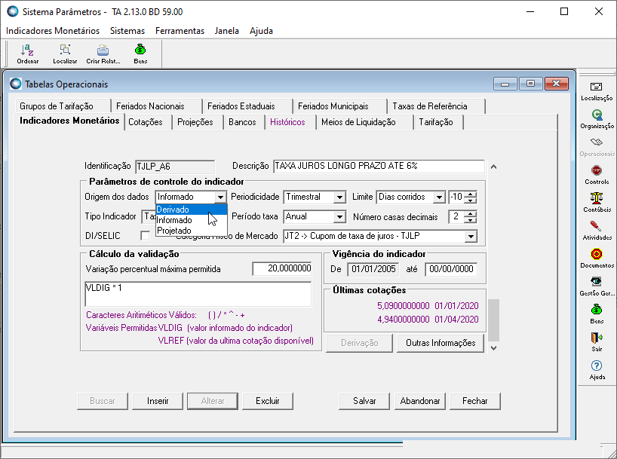The width and height of the screenshot is (617, 459).
Task: Switch to the Bancos tab
Action: (242, 122)
